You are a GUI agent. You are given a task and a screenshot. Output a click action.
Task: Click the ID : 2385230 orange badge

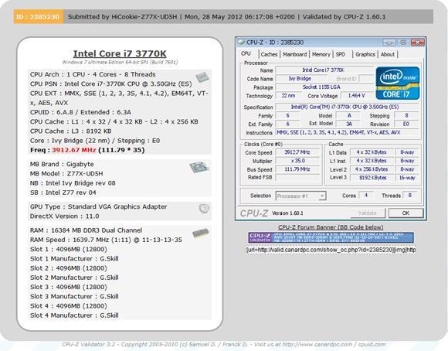click(x=39, y=16)
